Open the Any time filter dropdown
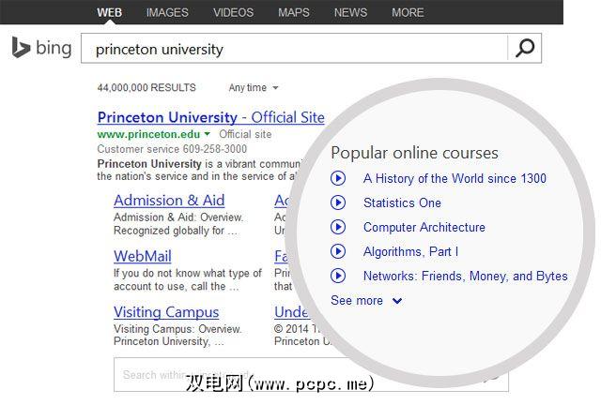Viewport: 601px width, 405px height. [x=254, y=88]
